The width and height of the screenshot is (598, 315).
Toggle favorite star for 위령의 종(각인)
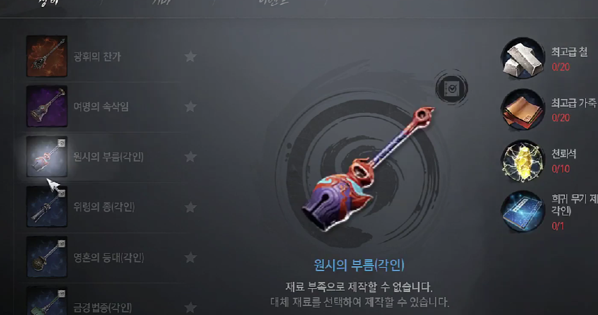190,207
